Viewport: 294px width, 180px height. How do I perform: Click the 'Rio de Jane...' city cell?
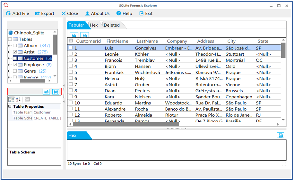pyautogui.click(x=239, y=115)
